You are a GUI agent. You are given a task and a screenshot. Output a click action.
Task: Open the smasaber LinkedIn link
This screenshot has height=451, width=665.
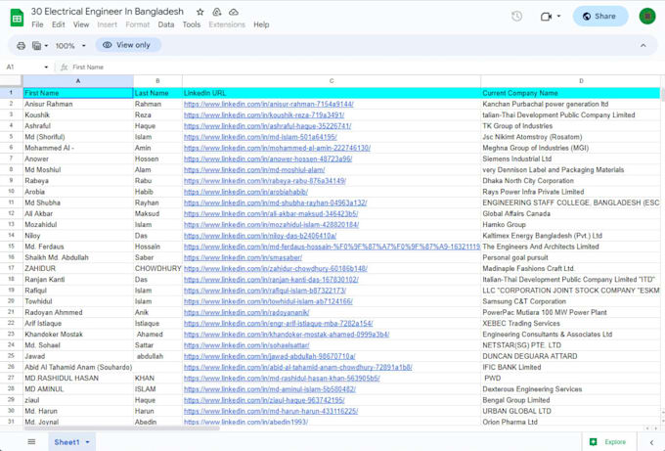click(x=243, y=257)
